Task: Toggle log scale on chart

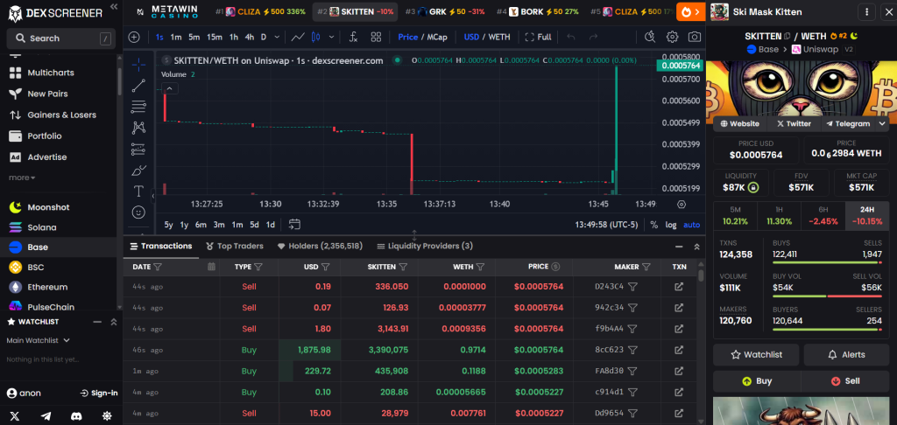Action: click(x=670, y=225)
